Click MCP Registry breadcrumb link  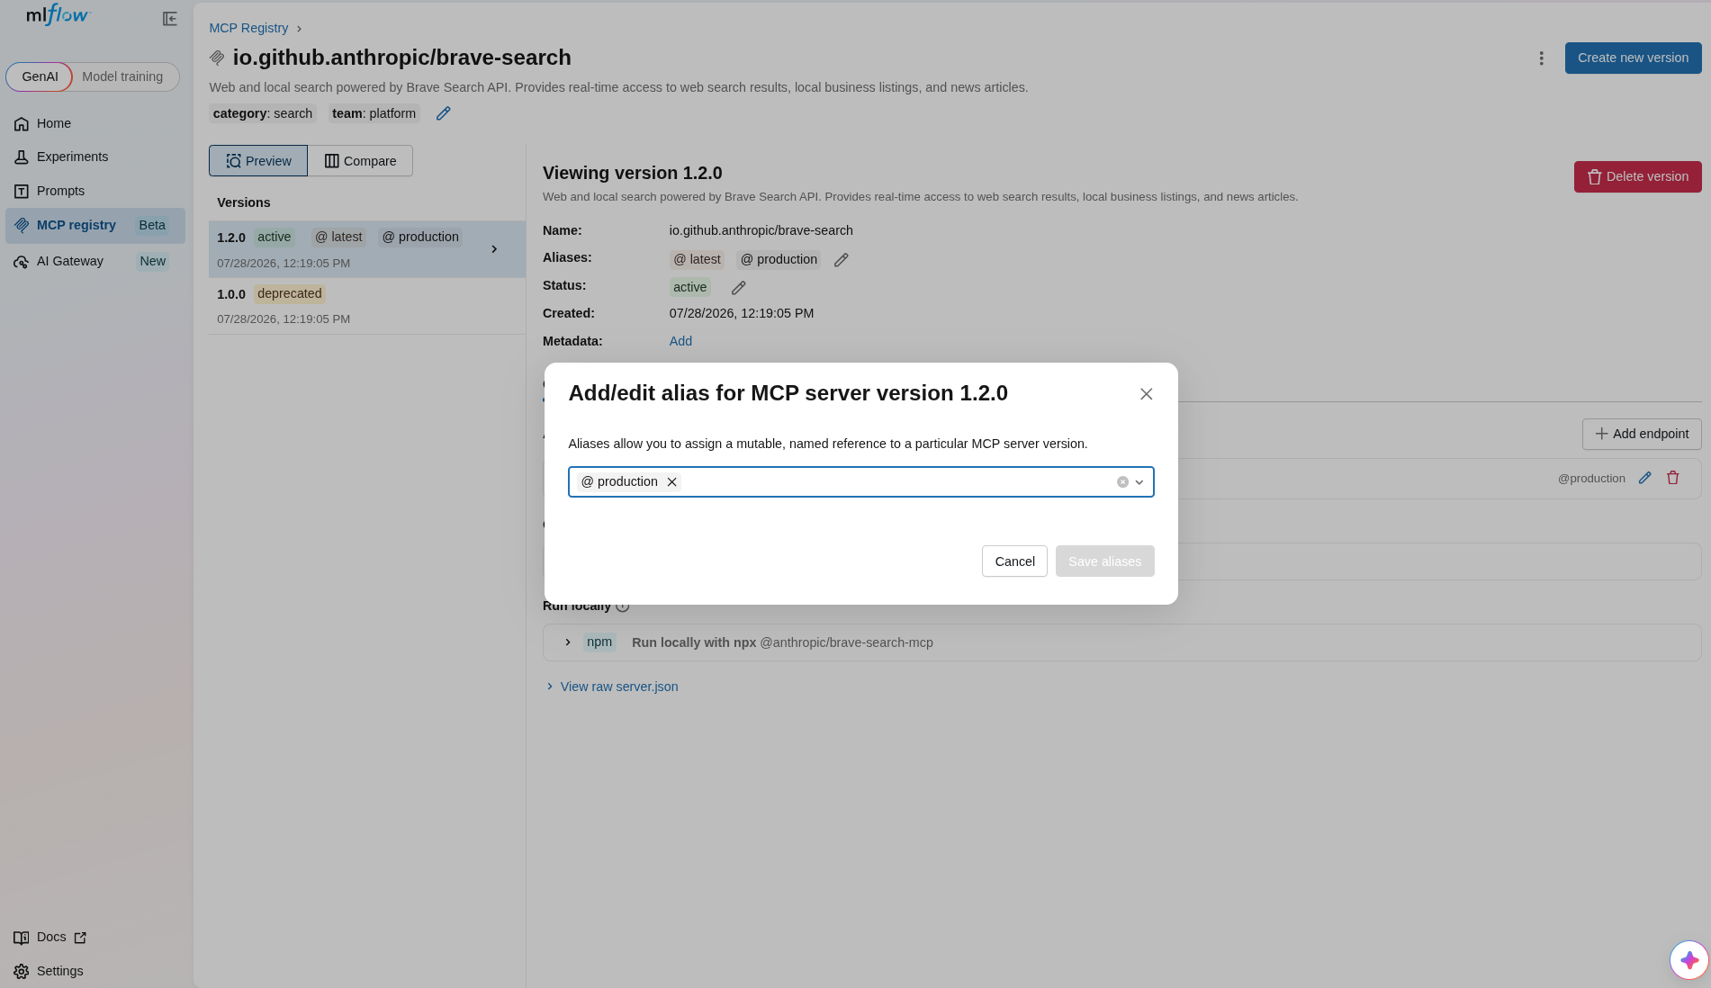pyautogui.click(x=248, y=28)
